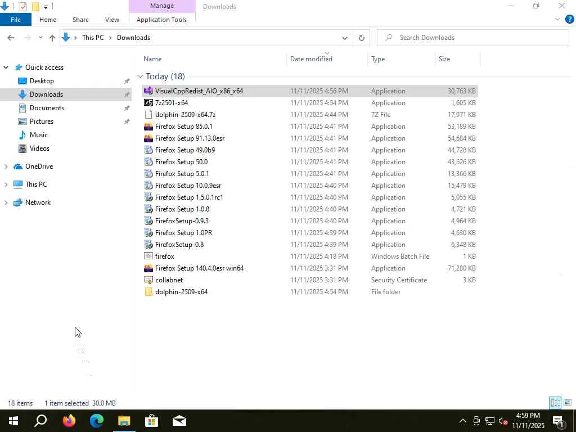The width and height of the screenshot is (576, 432).
Task: Open the VisualCppRedist_AIO_x86_x64 file icon
Action: pyautogui.click(x=148, y=91)
